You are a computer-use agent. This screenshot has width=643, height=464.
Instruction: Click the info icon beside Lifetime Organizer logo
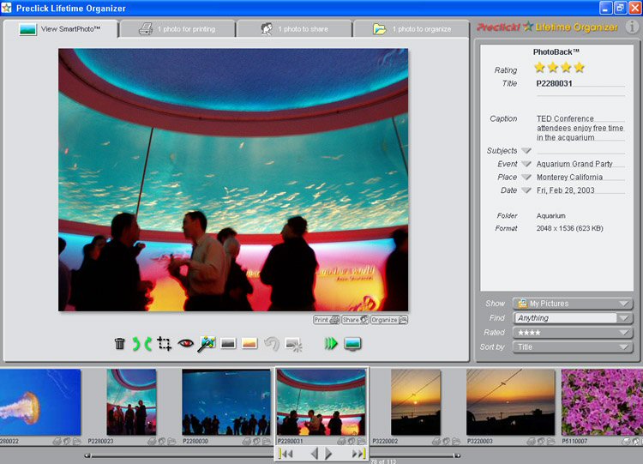(x=631, y=27)
